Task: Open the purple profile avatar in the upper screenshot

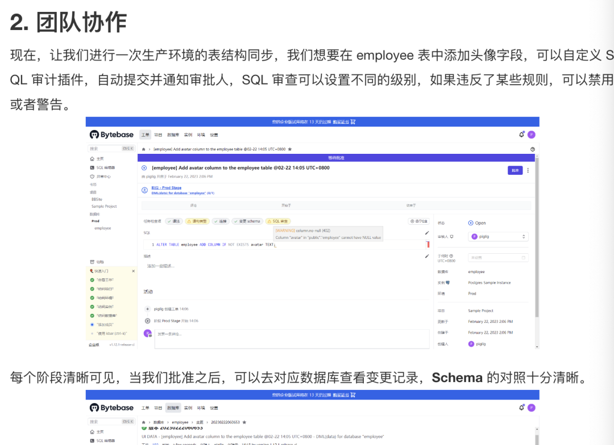Action: click(x=532, y=135)
